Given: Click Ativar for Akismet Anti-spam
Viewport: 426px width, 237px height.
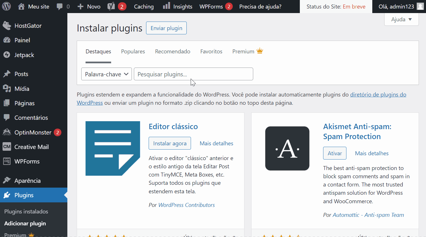Looking at the screenshot, I should 335,153.
